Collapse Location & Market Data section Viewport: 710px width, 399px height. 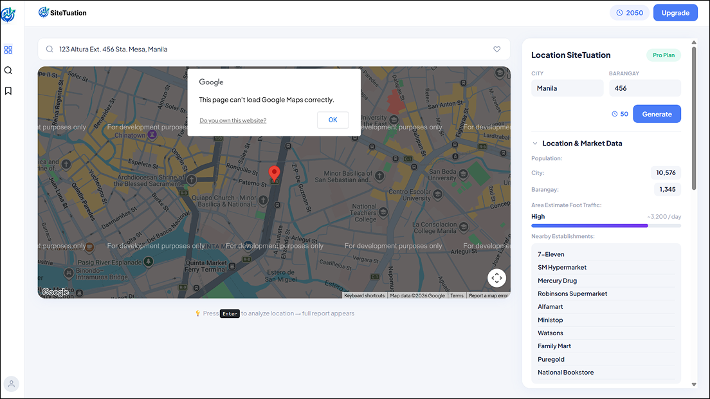pos(535,144)
